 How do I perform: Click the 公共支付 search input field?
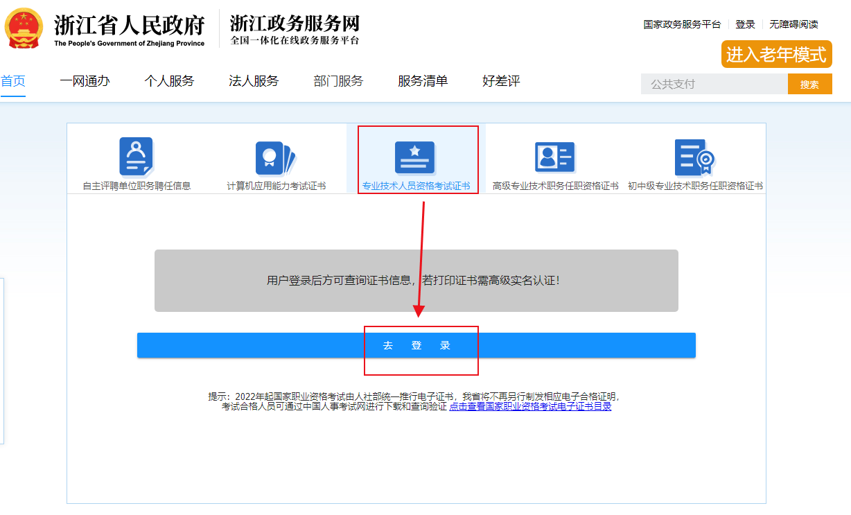(707, 83)
